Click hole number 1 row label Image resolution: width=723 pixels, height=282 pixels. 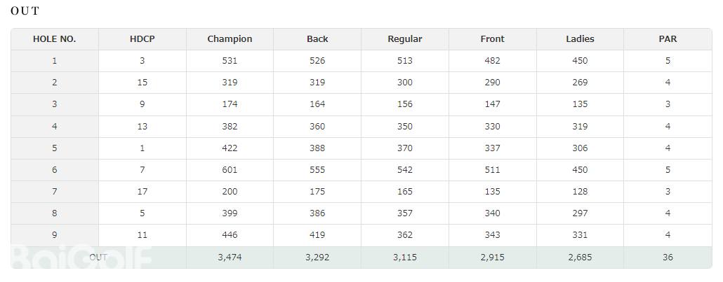click(55, 61)
